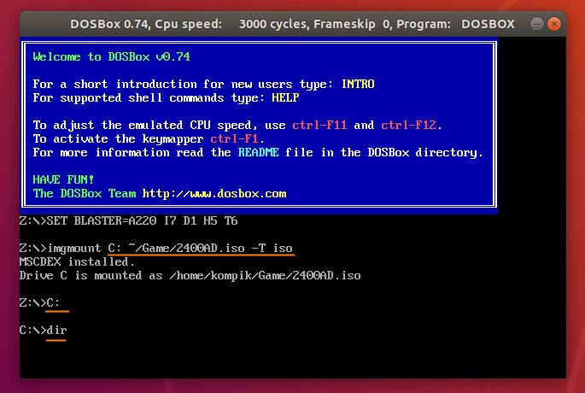Screen dimensions: 585x393
Task: Click the 'To activate the keymapper' text
Action: pos(118,139)
